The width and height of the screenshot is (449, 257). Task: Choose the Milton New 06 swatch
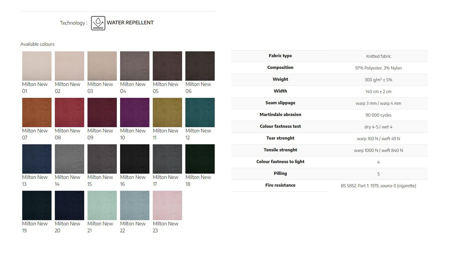[x=200, y=66]
